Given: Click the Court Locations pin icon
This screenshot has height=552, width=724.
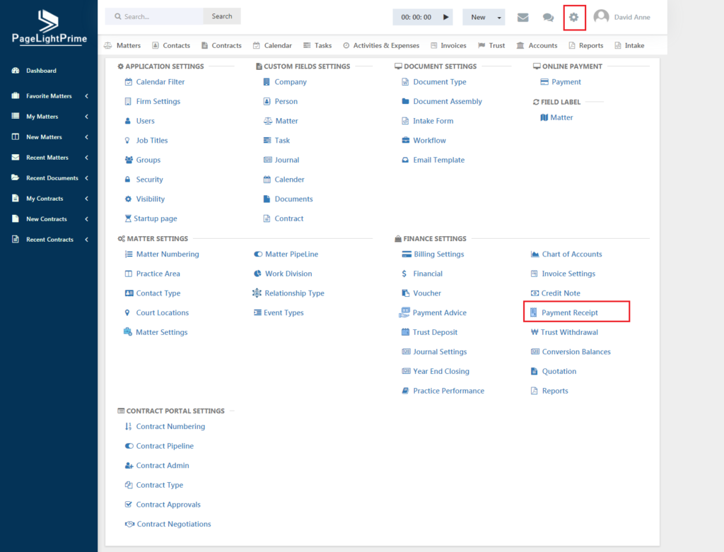Looking at the screenshot, I should coord(127,312).
